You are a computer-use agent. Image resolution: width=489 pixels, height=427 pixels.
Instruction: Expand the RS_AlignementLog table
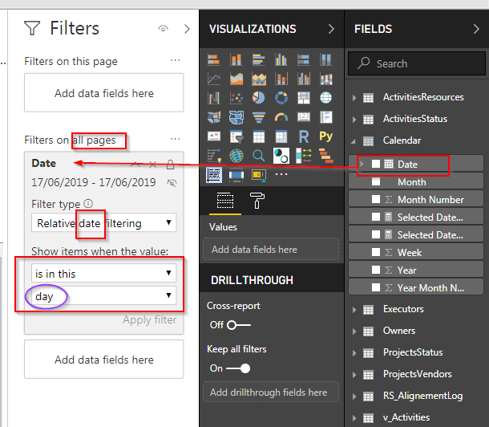pyautogui.click(x=354, y=396)
